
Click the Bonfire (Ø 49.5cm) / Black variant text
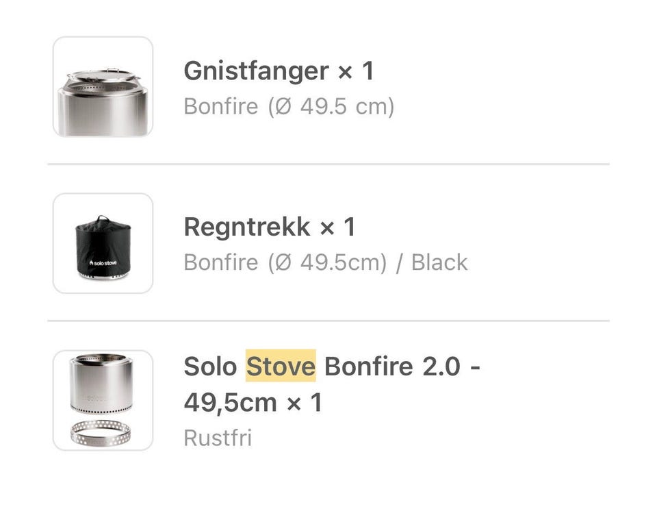click(326, 262)
